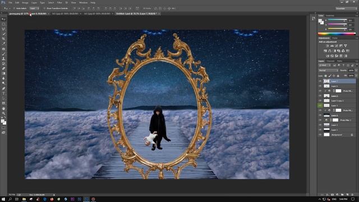
Task: Delete layer using the trash icon
Action: (x=352, y=195)
